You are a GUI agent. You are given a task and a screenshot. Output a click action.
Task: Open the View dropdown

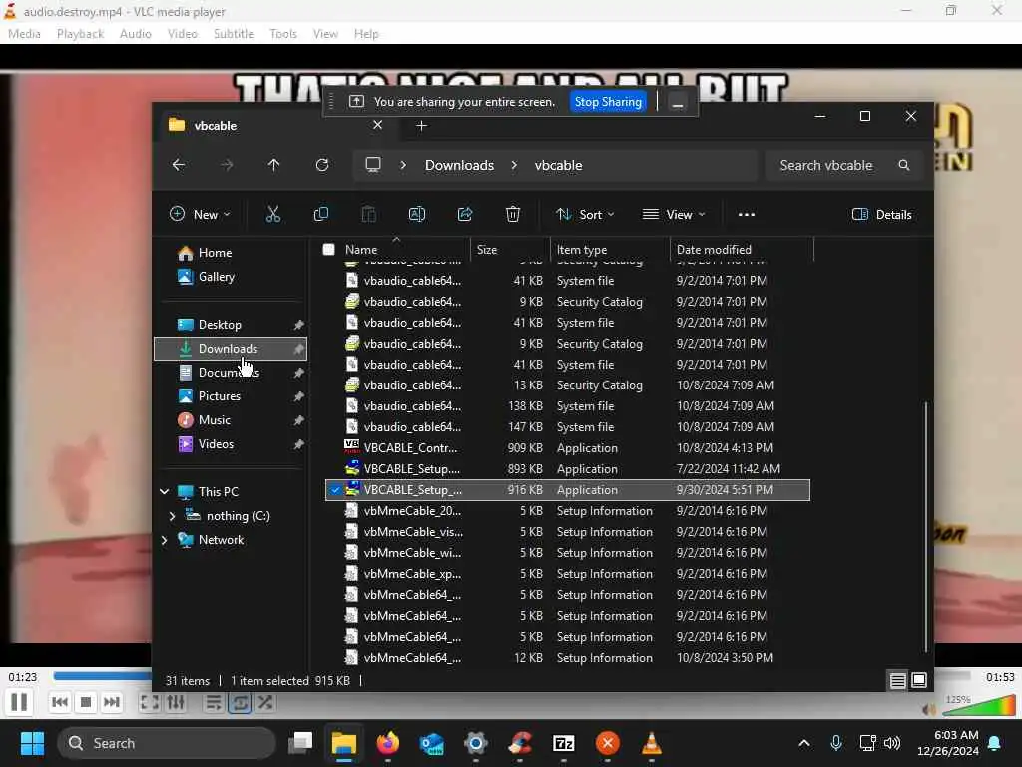coord(674,214)
